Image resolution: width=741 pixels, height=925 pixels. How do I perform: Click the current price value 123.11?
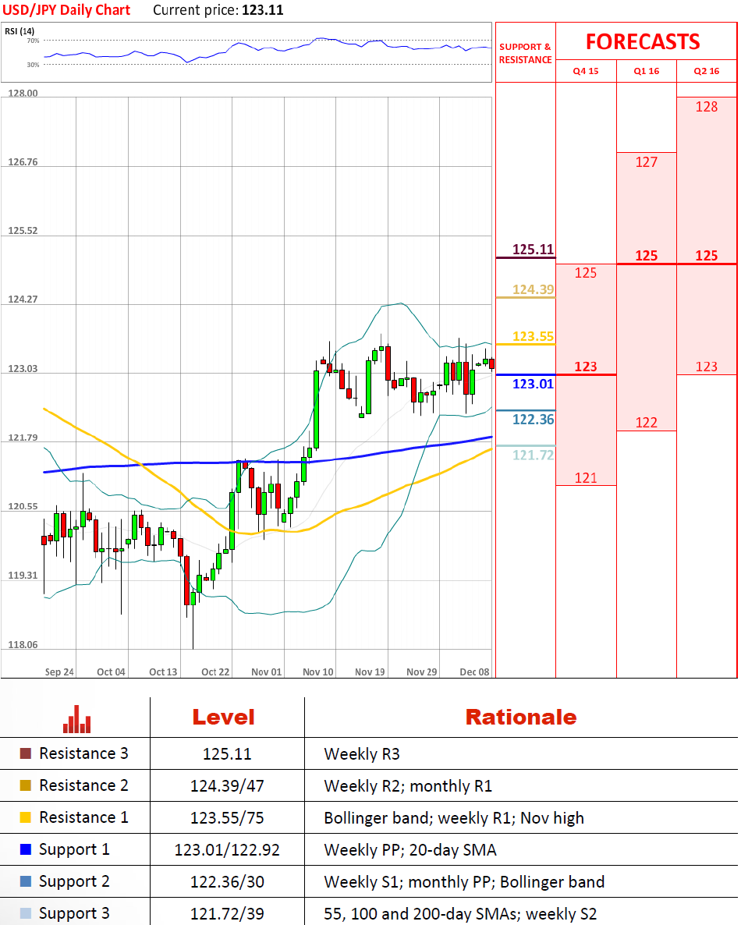click(x=263, y=10)
